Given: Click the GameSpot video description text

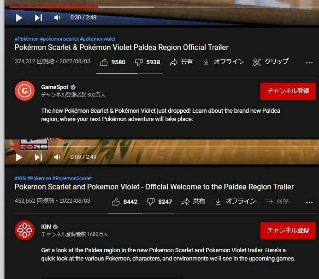Looking at the screenshot, I should tap(160, 115).
